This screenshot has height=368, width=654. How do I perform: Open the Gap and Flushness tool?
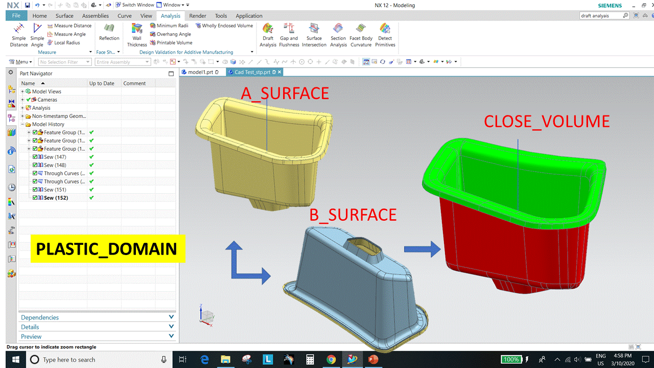[x=289, y=34]
